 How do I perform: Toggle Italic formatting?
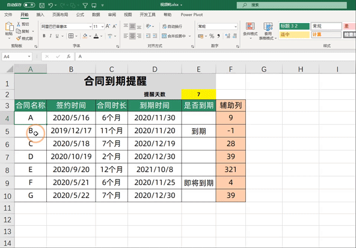pyautogui.click(x=51, y=36)
